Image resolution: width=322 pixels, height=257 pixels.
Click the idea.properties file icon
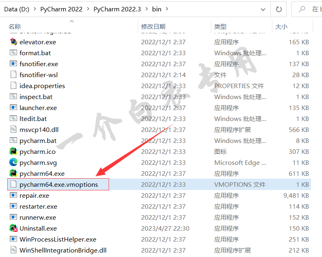13,86
